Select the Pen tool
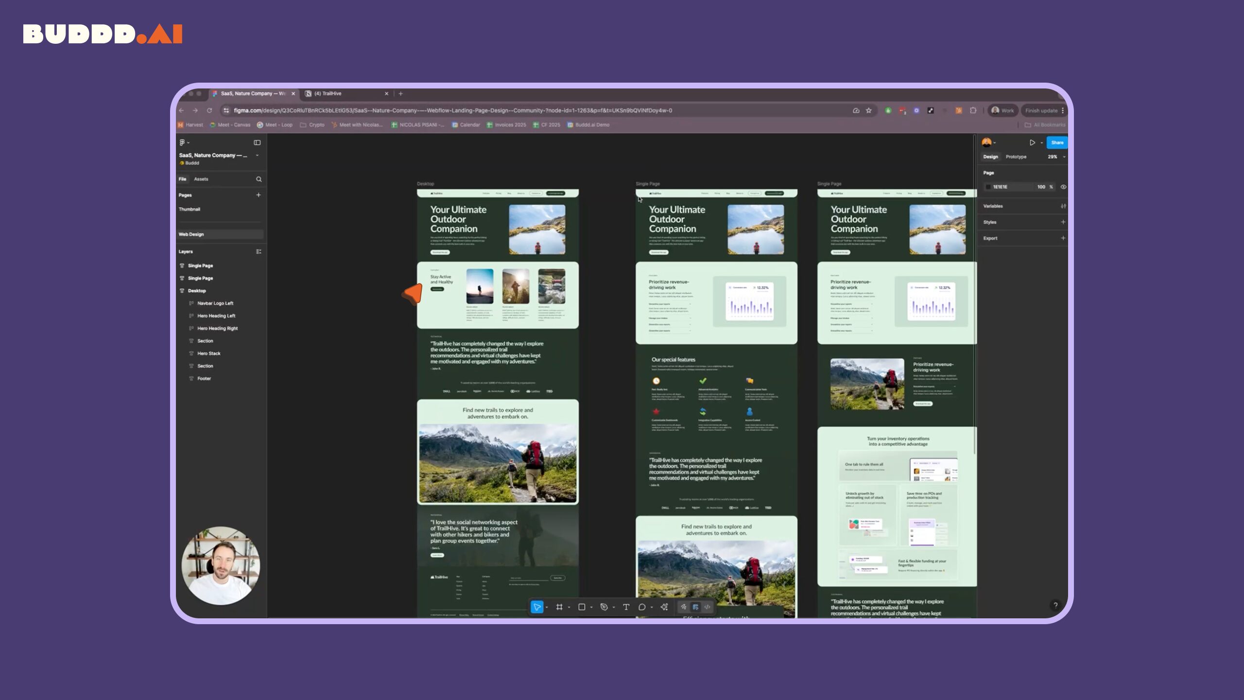Image resolution: width=1244 pixels, height=700 pixels. pyautogui.click(x=604, y=607)
